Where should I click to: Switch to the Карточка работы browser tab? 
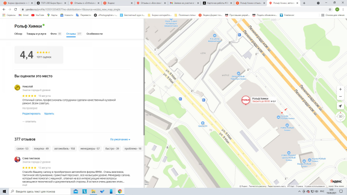pos(217,3)
